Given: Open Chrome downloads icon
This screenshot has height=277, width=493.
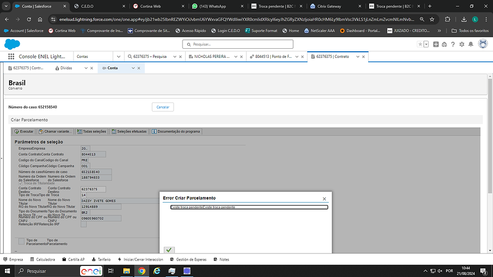Looking at the screenshot, I should [464, 20].
